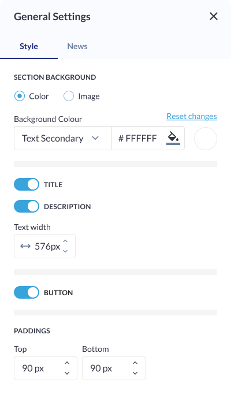Screen dimensions: 231x394
Task: Select the Style tab
Action: click(x=29, y=46)
